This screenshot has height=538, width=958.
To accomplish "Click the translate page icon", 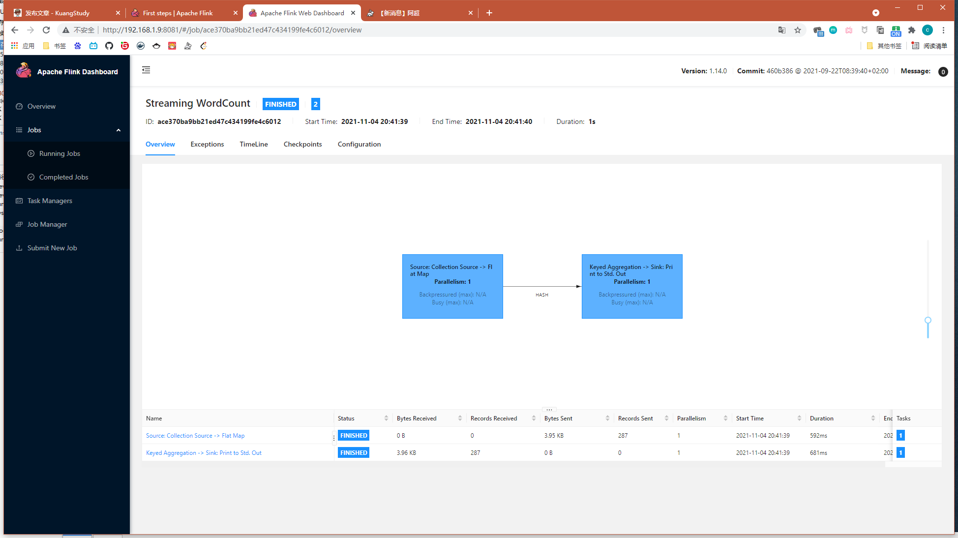I will (x=782, y=30).
